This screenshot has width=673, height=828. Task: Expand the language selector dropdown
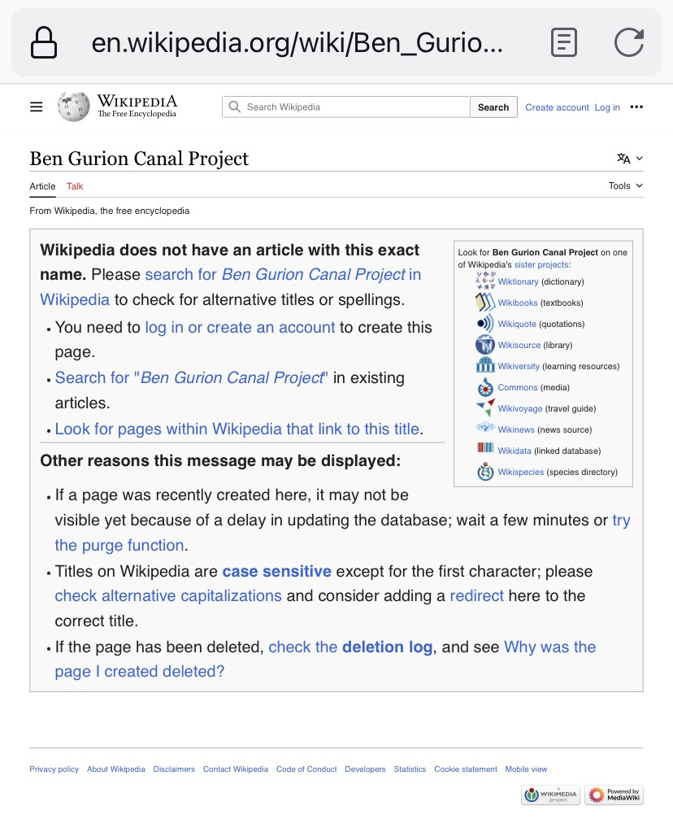click(x=630, y=159)
